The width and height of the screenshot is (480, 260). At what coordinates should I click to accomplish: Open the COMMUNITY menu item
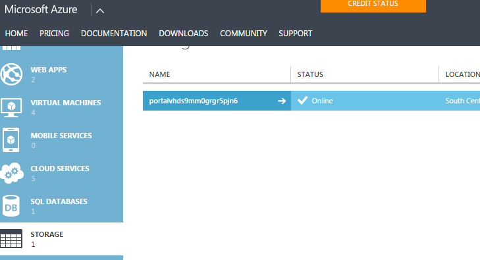[244, 34]
